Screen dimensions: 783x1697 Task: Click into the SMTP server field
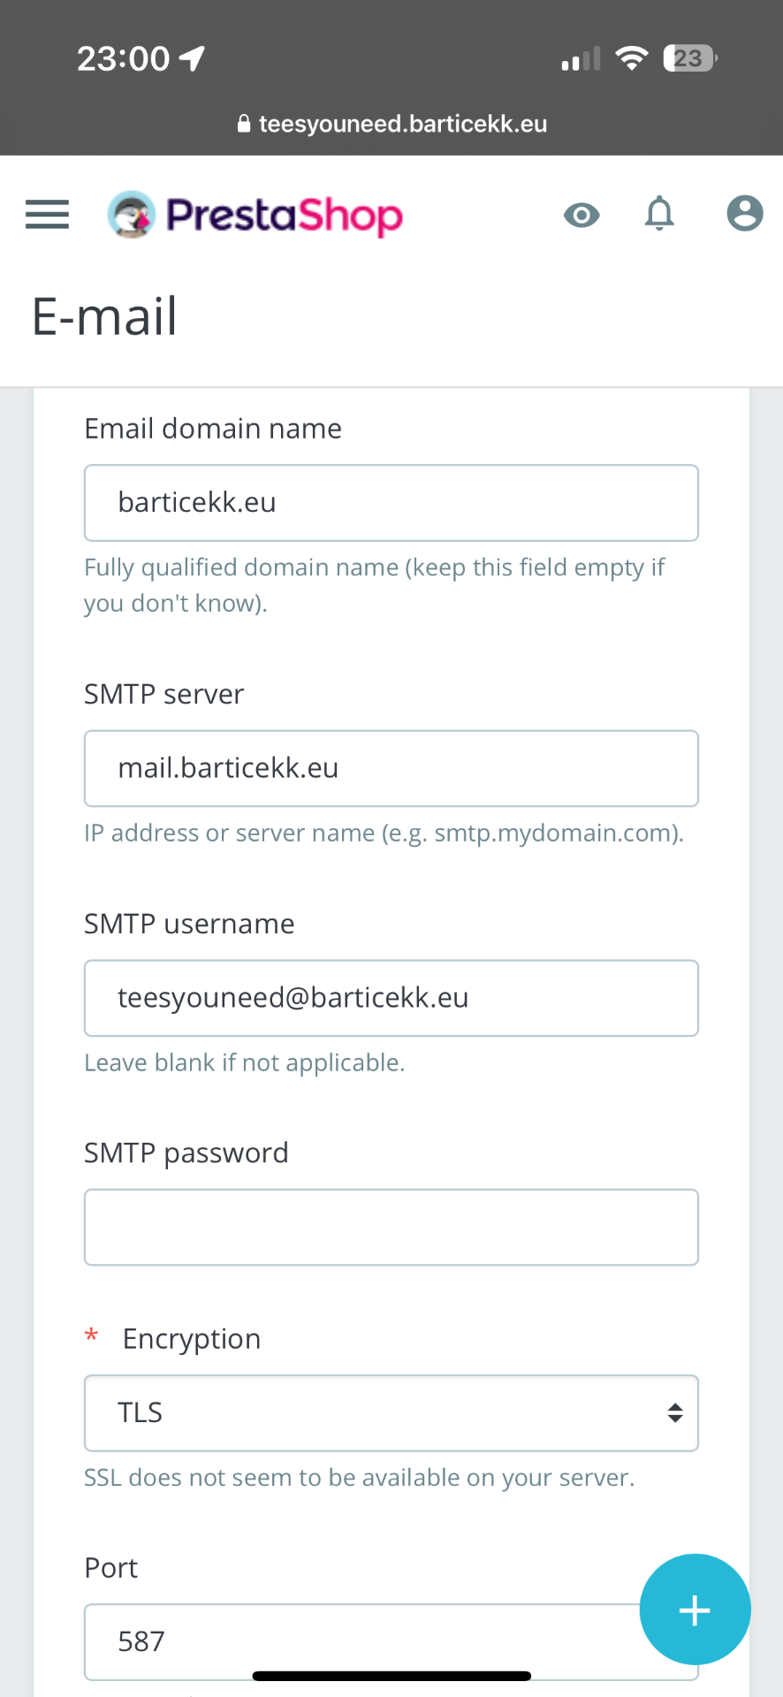tap(391, 768)
